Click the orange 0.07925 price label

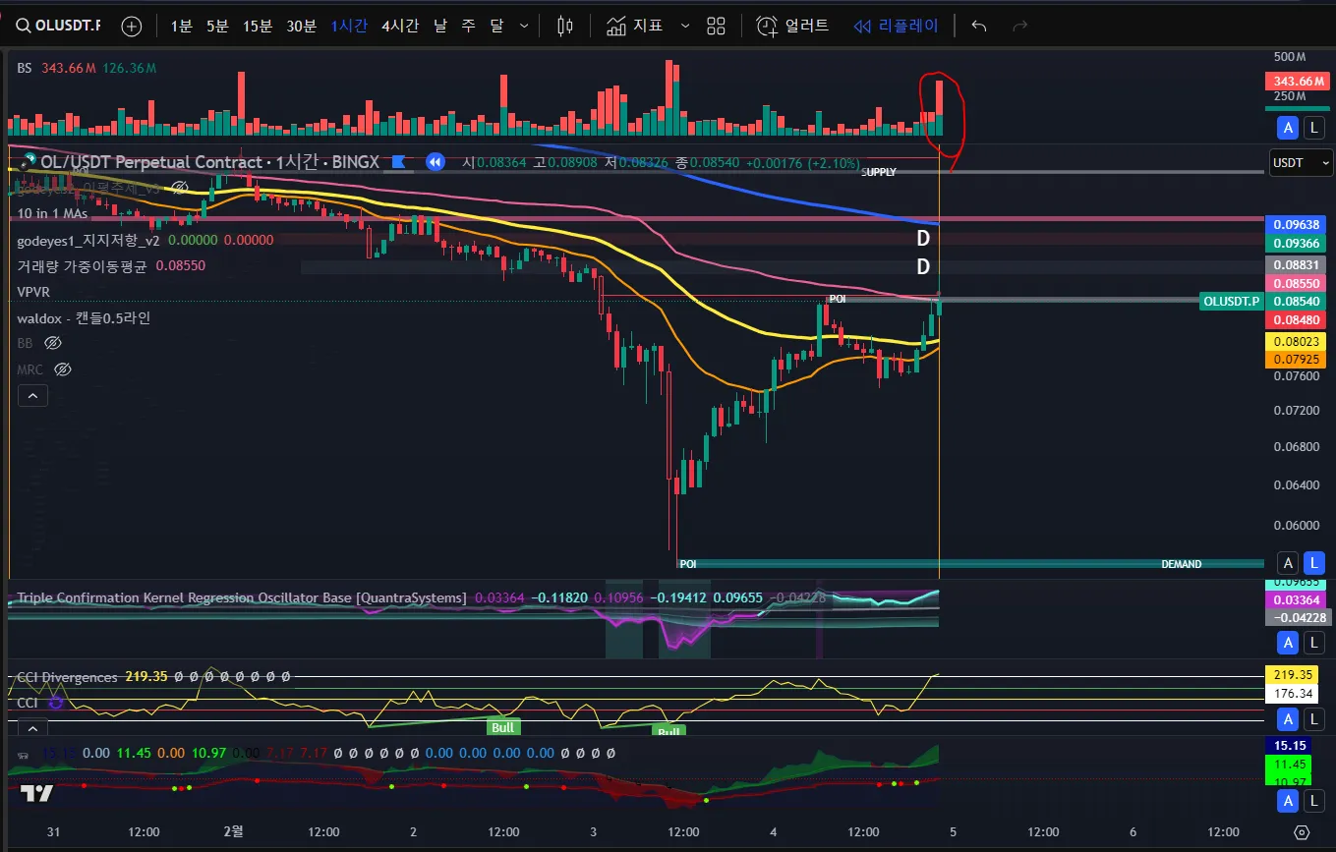(1297, 360)
